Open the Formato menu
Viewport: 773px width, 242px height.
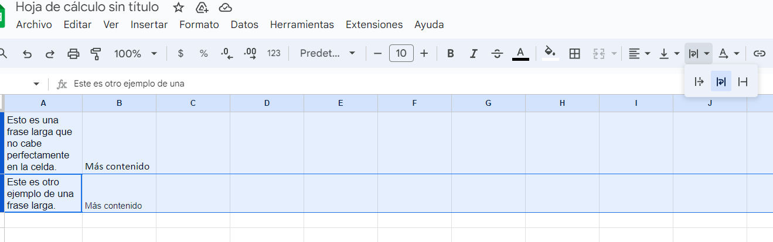click(x=199, y=25)
